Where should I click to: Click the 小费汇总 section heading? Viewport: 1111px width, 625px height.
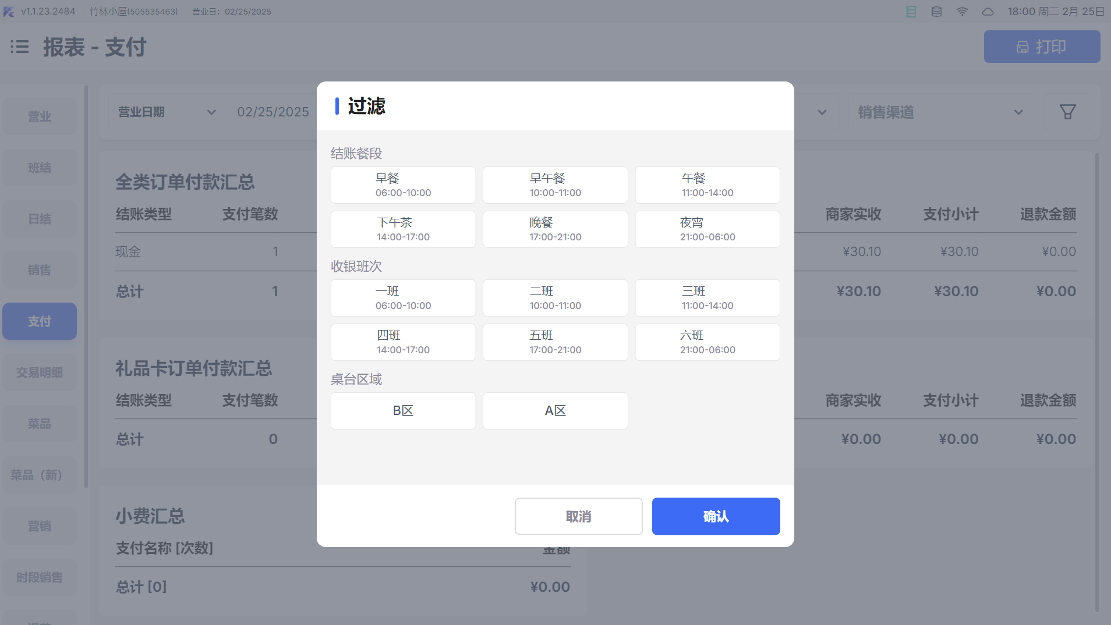[150, 516]
